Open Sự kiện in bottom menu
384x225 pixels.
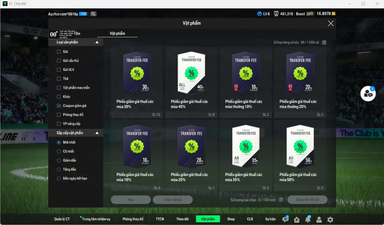pos(270,219)
